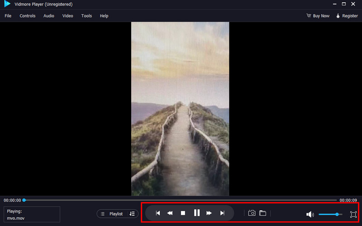Click the elapsed time 00:00:00
This screenshot has height=226, width=362.
pos(12,200)
